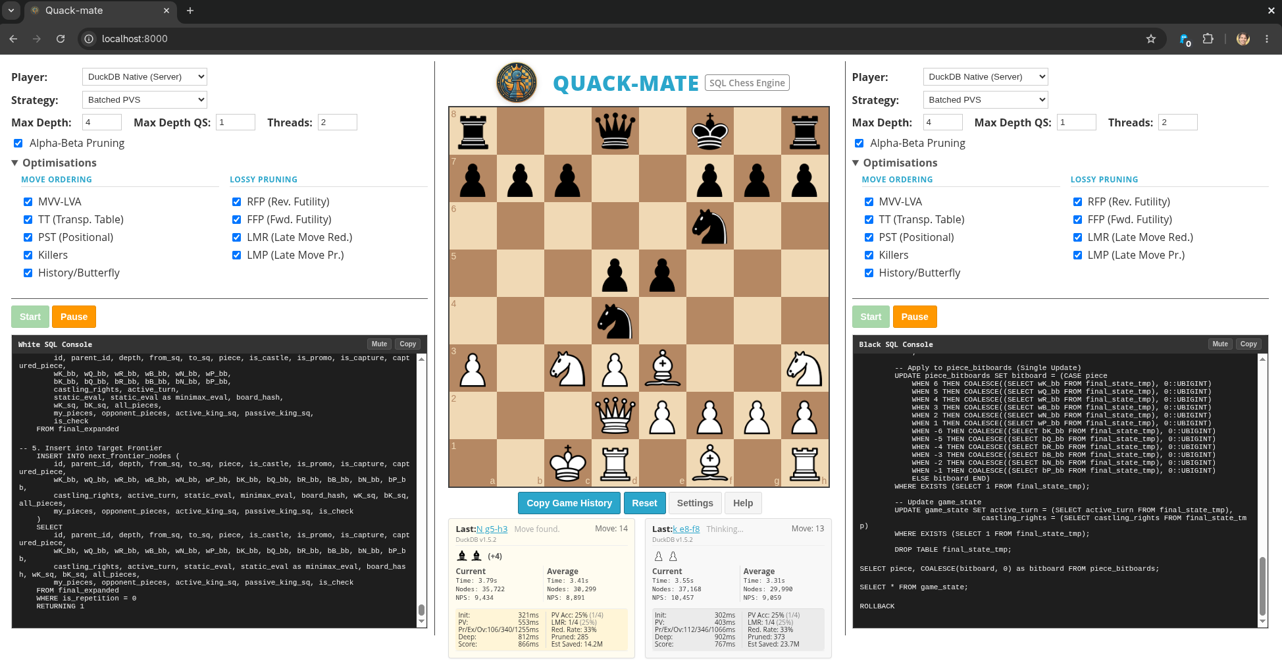Select the black queen on d8
Viewport: 1282px width, 665px height.
[615, 131]
